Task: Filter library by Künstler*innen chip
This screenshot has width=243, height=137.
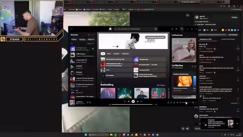Action: click(x=91, y=40)
